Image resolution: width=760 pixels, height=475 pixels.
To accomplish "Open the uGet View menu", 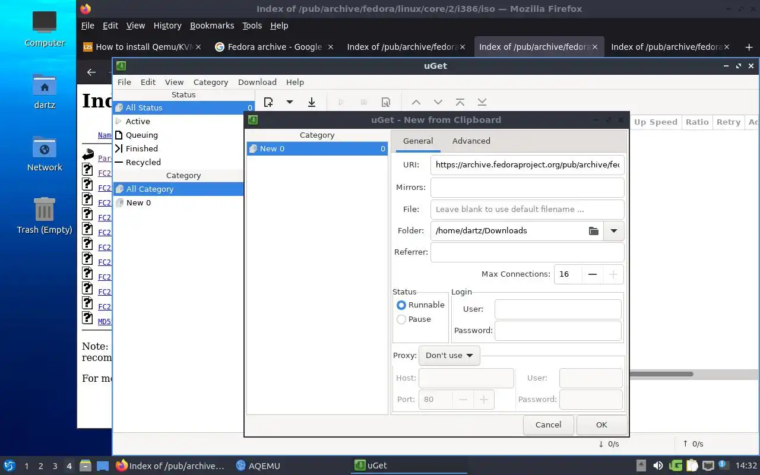I will 174,83.
